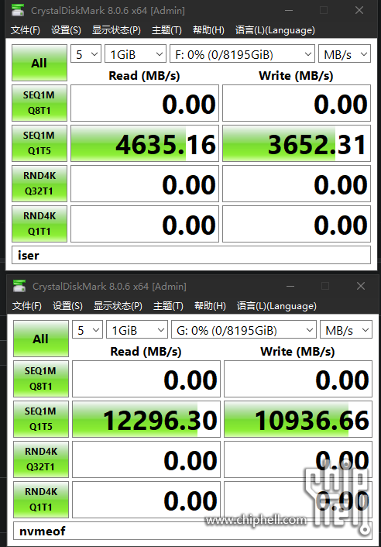Click write result 10936.66
This screenshot has width=381, height=547.
tap(298, 419)
